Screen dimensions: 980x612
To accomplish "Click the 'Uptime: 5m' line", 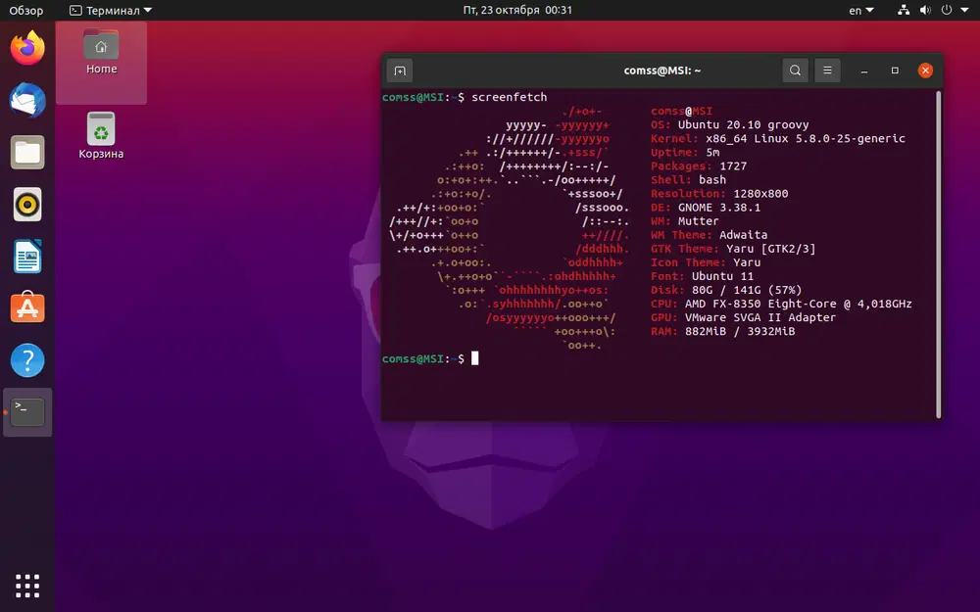I will point(685,153).
